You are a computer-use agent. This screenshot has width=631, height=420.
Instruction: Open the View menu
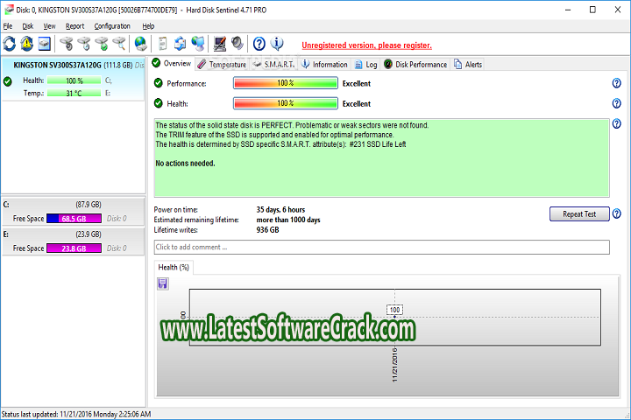point(49,26)
